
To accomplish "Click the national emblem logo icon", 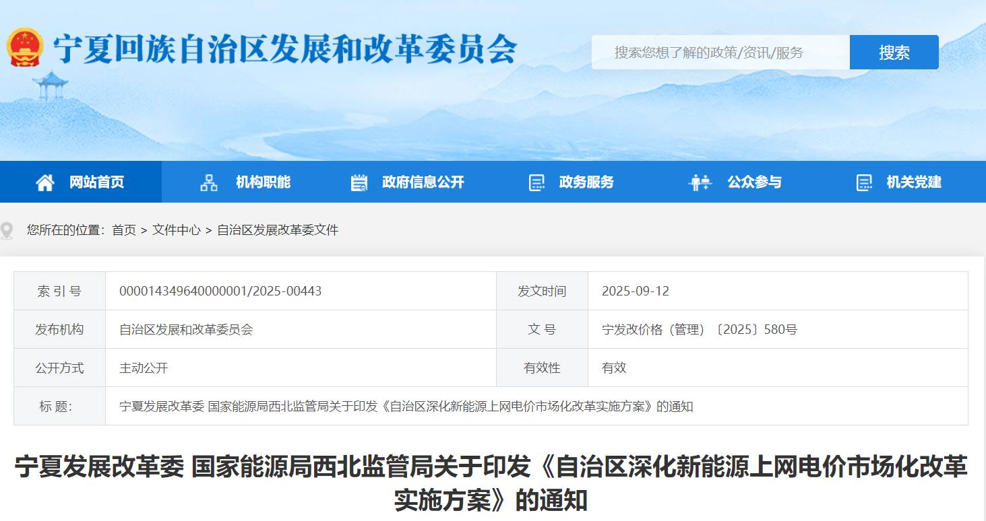I will (x=25, y=47).
